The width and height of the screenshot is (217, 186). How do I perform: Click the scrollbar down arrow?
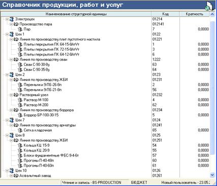(x=212, y=175)
